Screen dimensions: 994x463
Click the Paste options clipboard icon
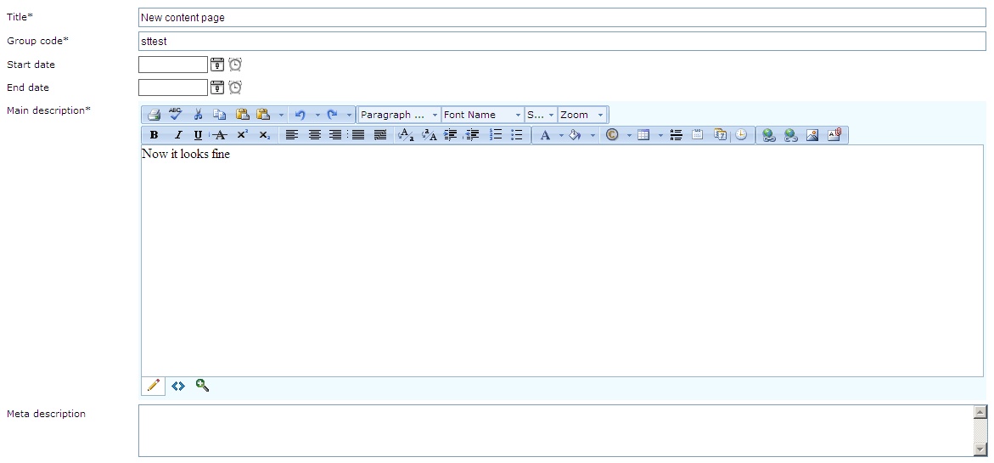[263, 115]
